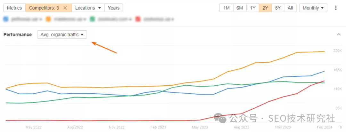This screenshot has width=346, height=132.
Task: Collapse the Performance section chevron
Action: point(339,35)
